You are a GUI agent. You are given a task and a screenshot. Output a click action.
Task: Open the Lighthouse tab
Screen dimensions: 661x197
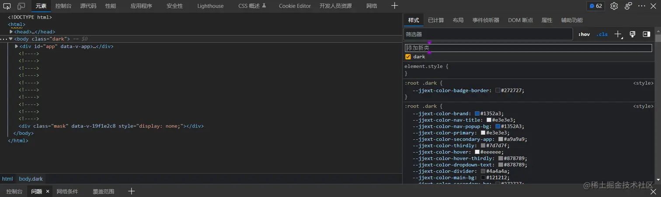click(210, 6)
